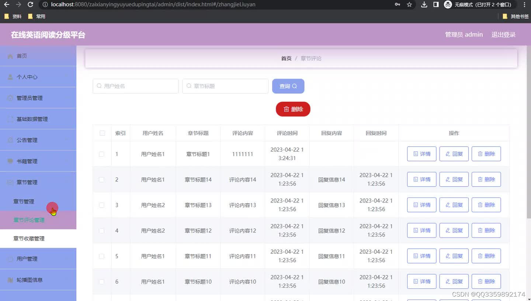Go to 首页 in the sidebar

pos(38,56)
